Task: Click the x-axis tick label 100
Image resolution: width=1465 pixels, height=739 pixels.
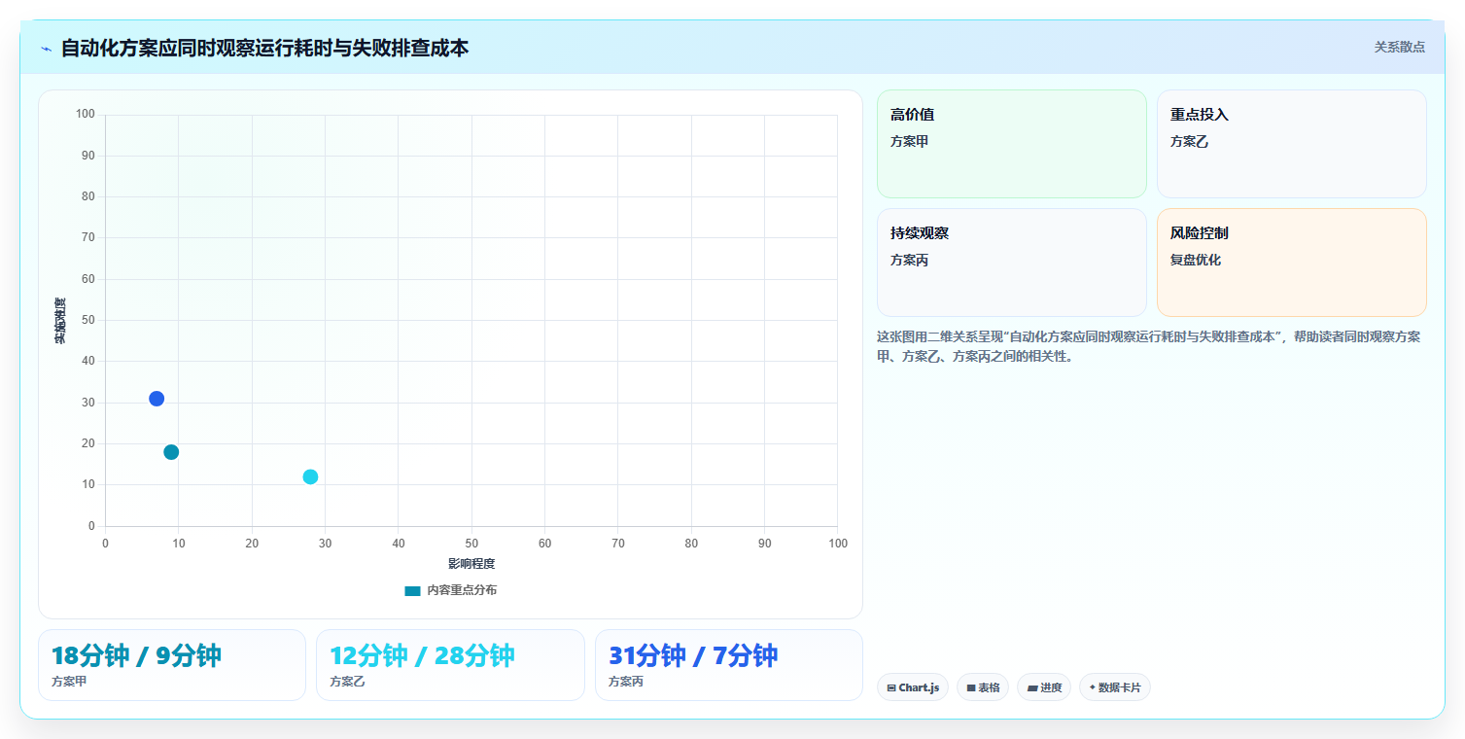Action: tap(838, 544)
